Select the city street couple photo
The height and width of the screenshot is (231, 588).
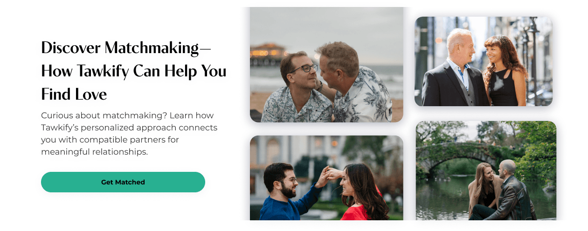(x=484, y=61)
